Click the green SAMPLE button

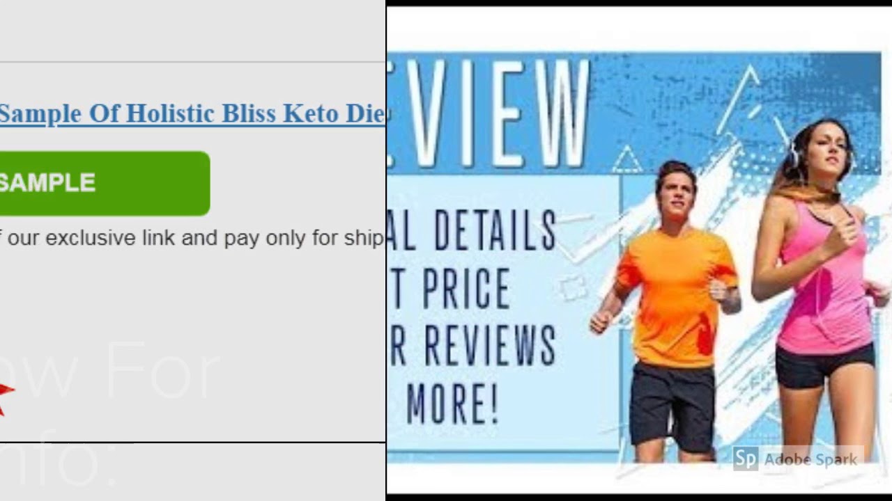point(105,183)
